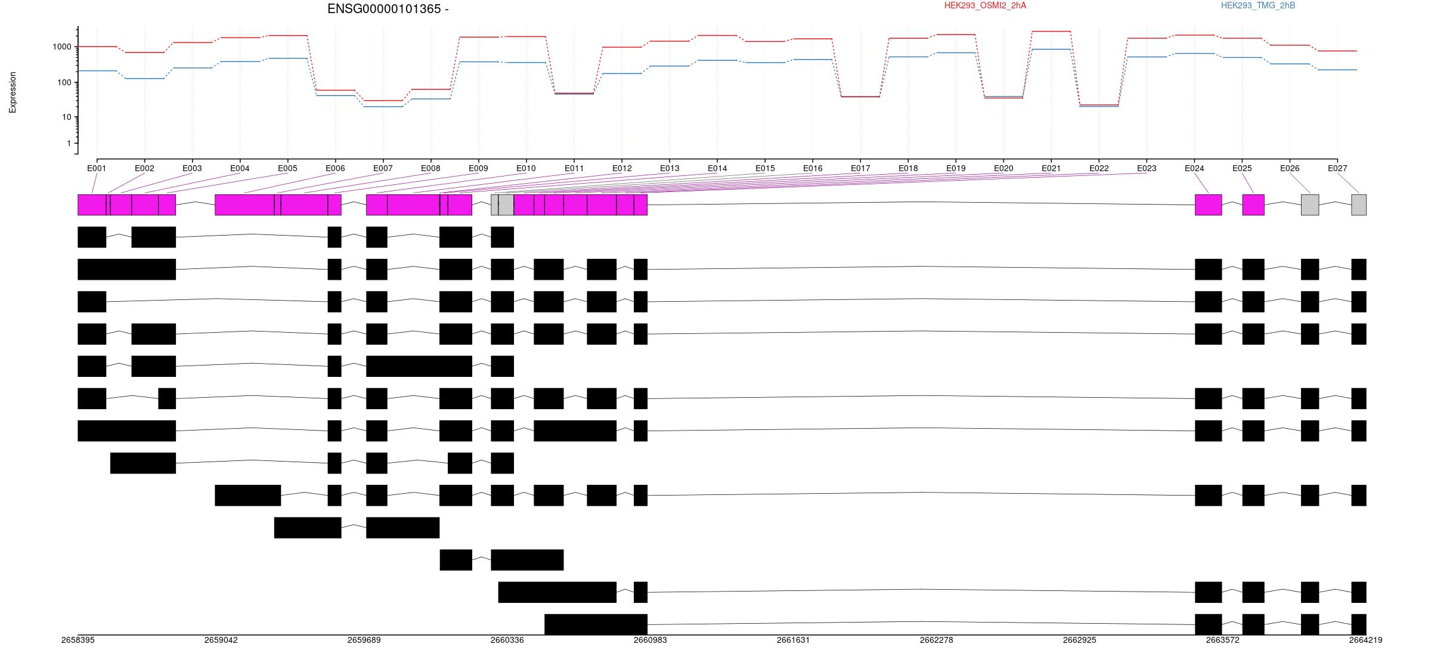Click the magenta exon box linked to E025
Screen dimensions: 1431x650
tap(1253, 205)
